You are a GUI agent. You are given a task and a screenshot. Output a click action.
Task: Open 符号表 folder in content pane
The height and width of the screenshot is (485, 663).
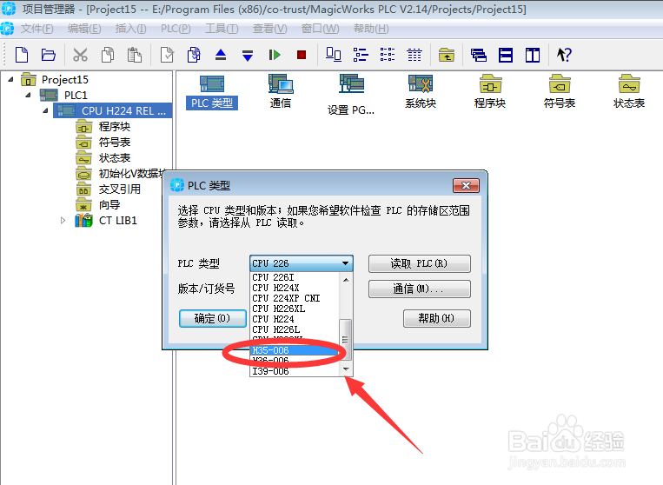[x=560, y=91]
